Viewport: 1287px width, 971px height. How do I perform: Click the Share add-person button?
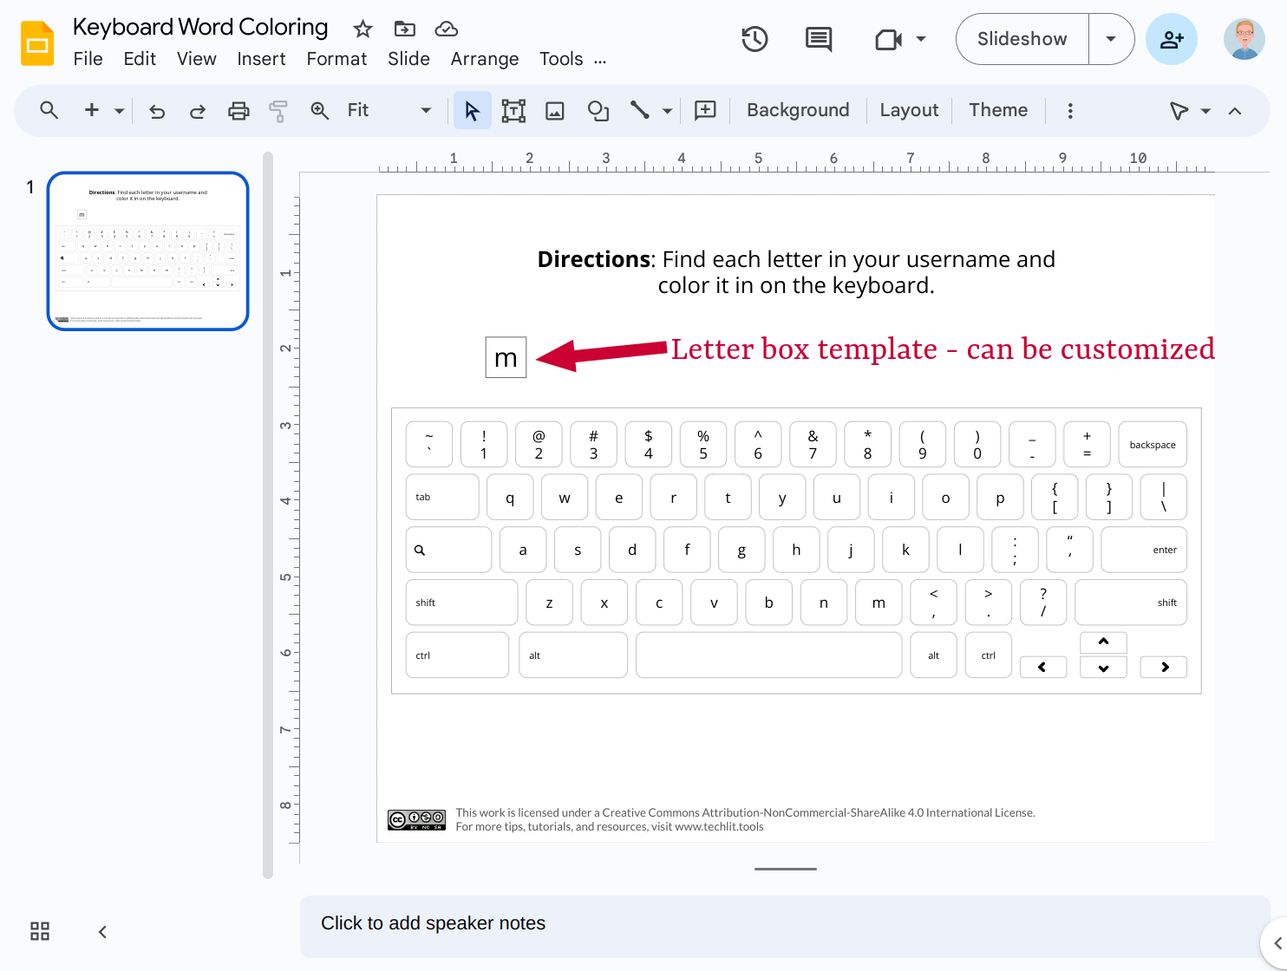[x=1172, y=39]
